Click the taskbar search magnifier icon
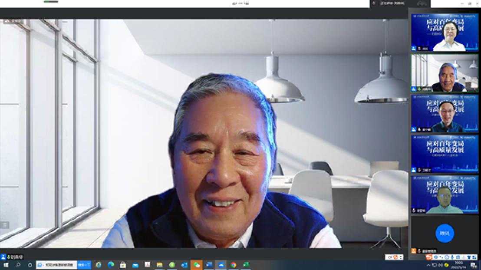 click(18, 265)
